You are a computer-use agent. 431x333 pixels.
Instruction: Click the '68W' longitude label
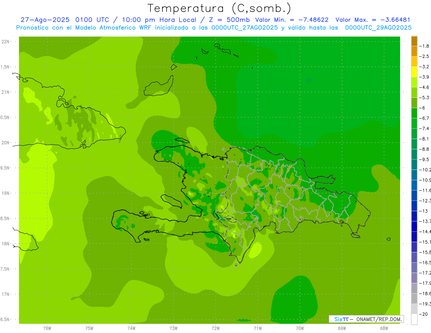pyautogui.click(x=384, y=328)
